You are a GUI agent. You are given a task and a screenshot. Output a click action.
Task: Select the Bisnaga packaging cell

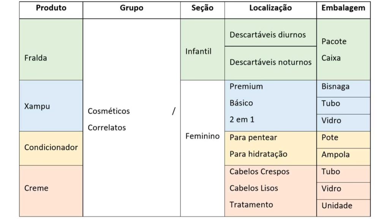pos(335,87)
